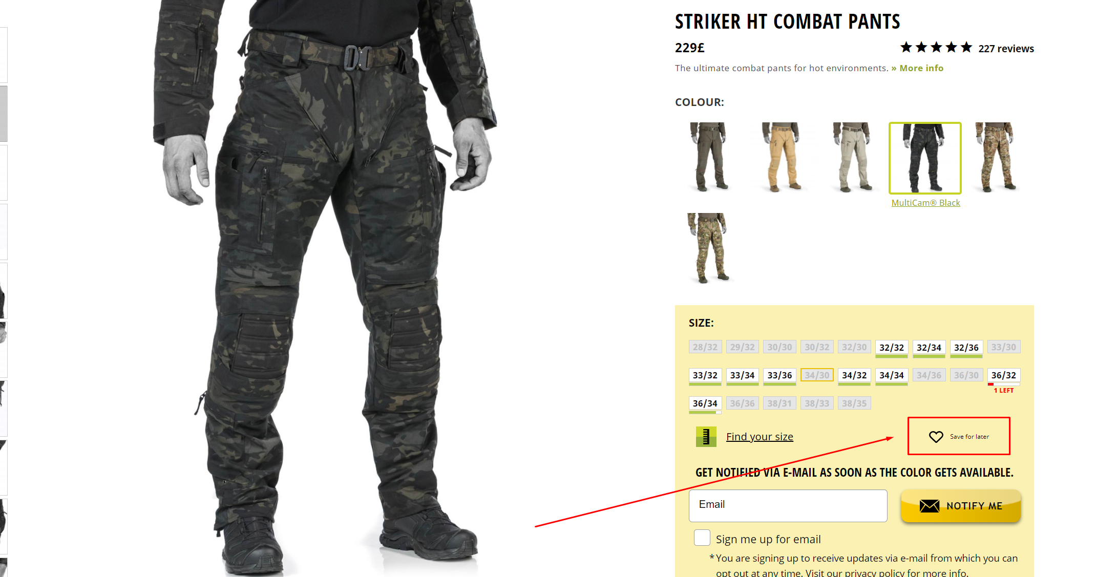Select the light stone grey pants swatch
Viewport: 1117px width, 577px height.
point(853,158)
